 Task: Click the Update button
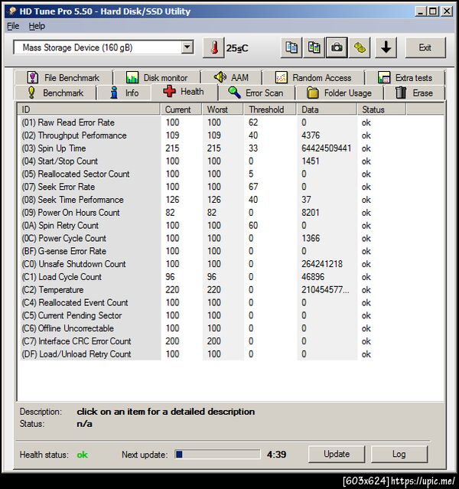tap(337, 454)
